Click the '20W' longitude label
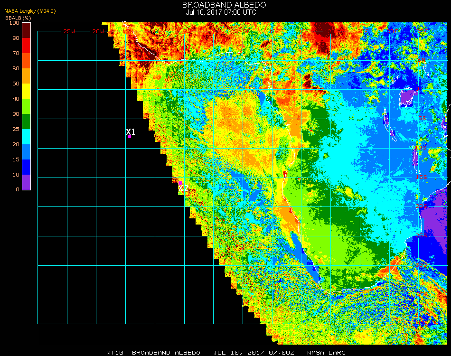This screenshot has width=451, height=356. pos(98,31)
